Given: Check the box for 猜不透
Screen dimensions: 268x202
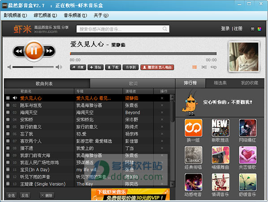Looking at the screenshot, I should point(8,148).
